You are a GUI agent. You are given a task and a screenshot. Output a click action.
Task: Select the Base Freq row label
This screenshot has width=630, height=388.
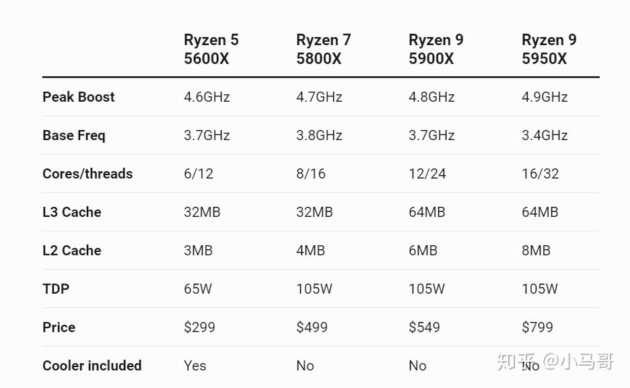point(73,135)
